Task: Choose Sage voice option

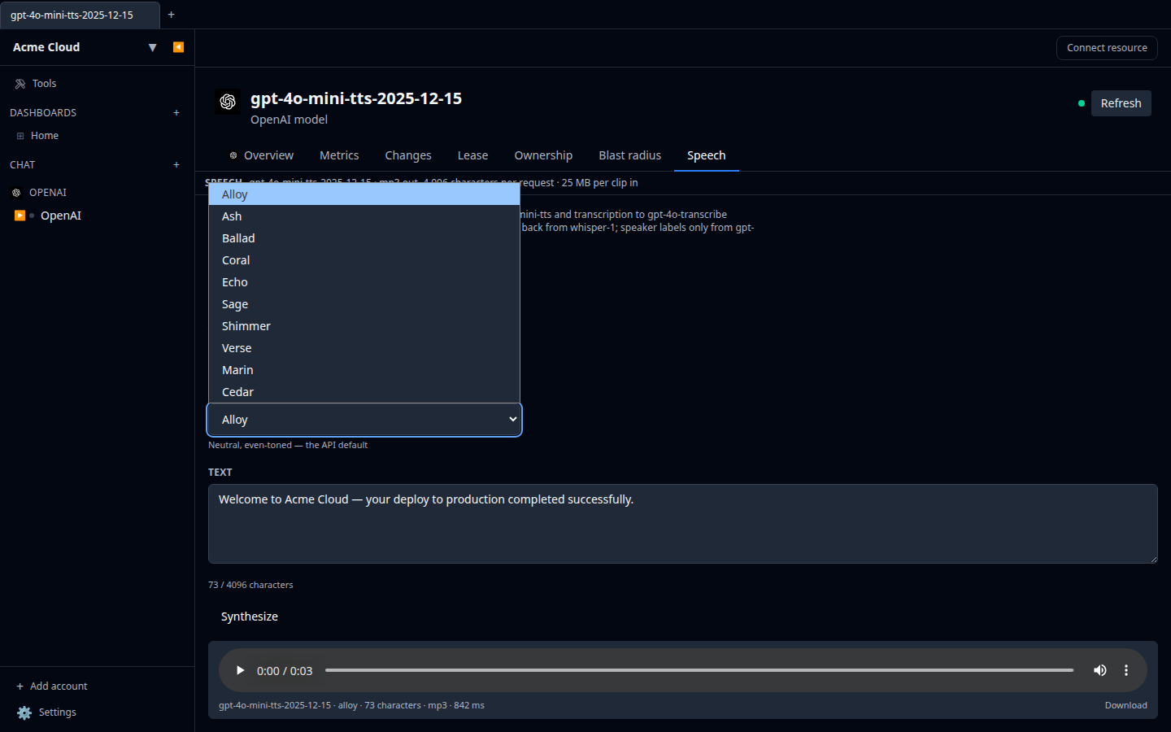Action: point(364,304)
